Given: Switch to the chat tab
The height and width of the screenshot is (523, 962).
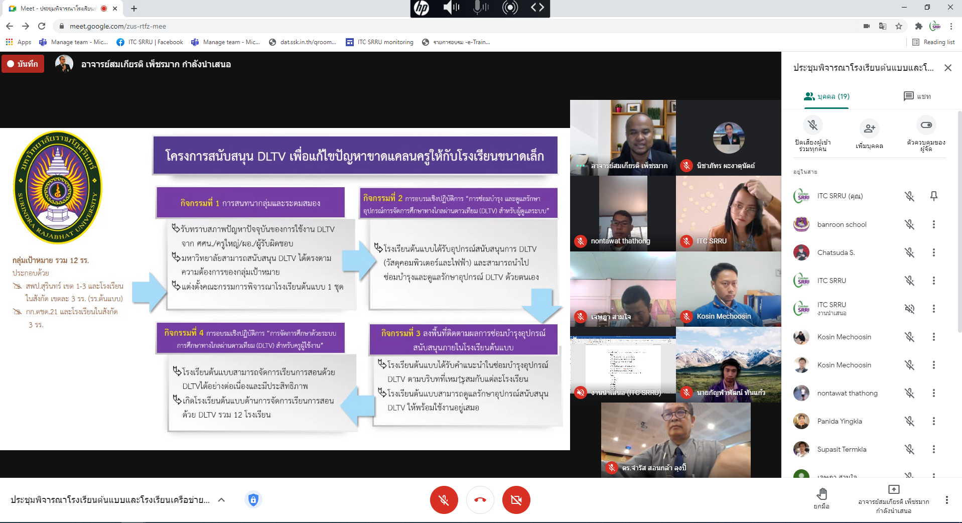Looking at the screenshot, I should 917,96.
